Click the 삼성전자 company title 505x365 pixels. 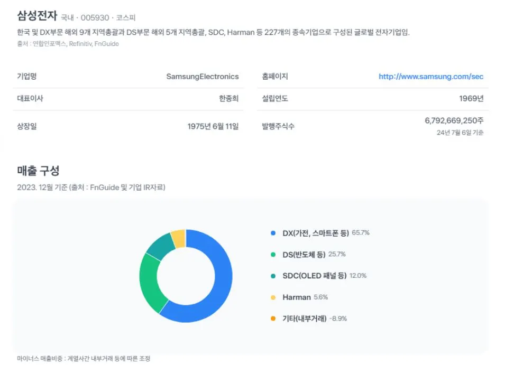tap(36, 15)
